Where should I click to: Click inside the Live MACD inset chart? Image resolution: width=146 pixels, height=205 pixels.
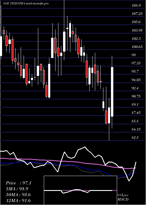(80, 190)
